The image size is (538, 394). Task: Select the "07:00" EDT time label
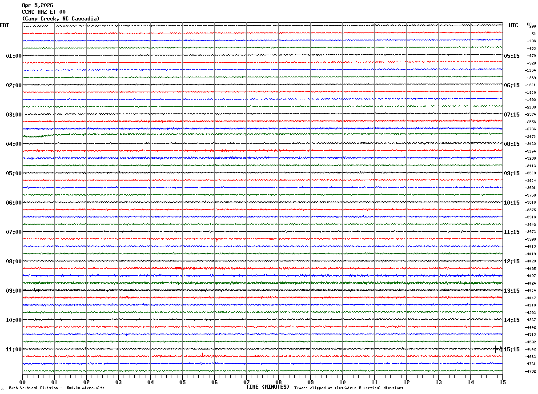[14, 232]
